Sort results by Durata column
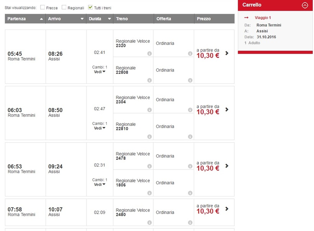Viewport: 314px width, 231px height. pyautogui.click(x=100, y=19)
